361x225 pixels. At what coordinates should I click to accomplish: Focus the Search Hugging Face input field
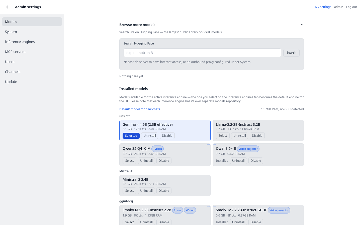pos(202,53)
